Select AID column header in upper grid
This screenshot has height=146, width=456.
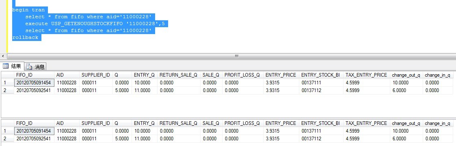tap(67, 75)
